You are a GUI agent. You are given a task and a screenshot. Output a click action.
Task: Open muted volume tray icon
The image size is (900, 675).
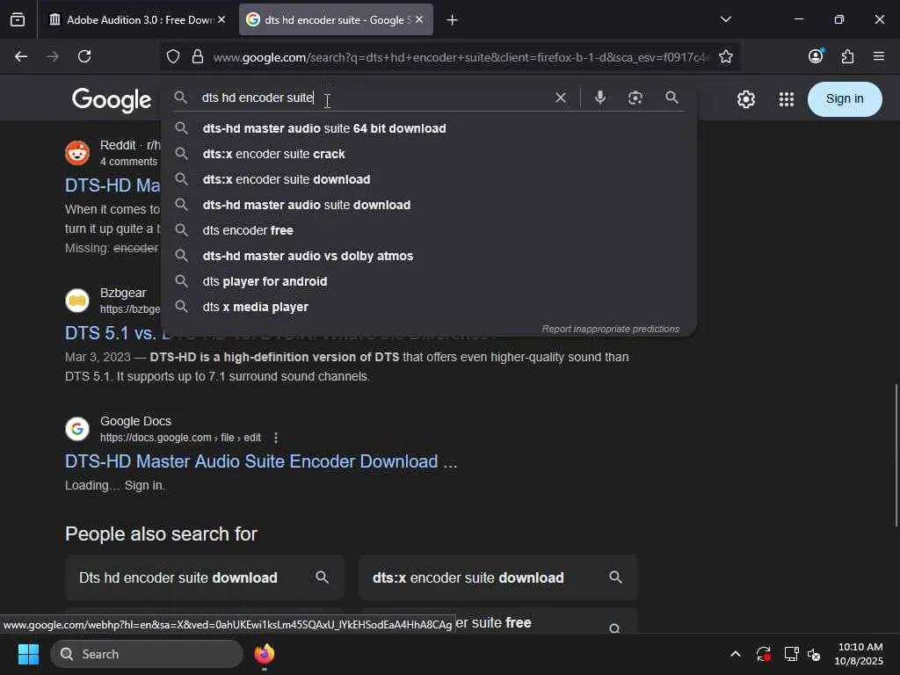814,654
